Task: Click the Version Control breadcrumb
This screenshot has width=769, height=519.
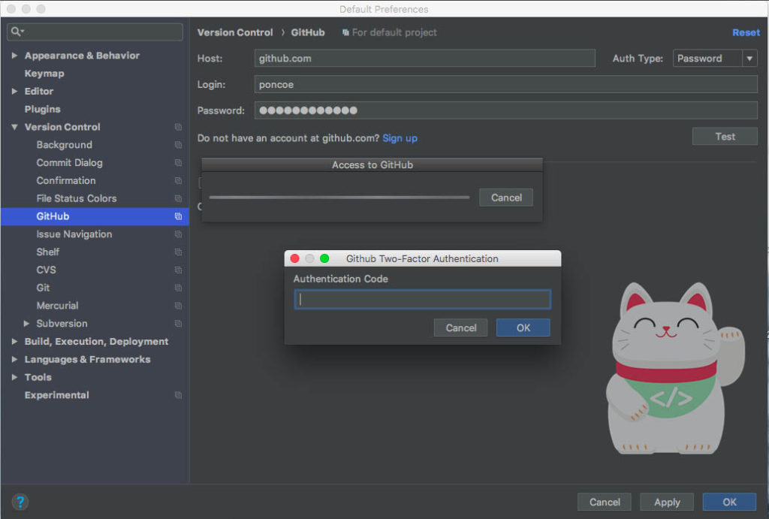Action: point(235,32)
